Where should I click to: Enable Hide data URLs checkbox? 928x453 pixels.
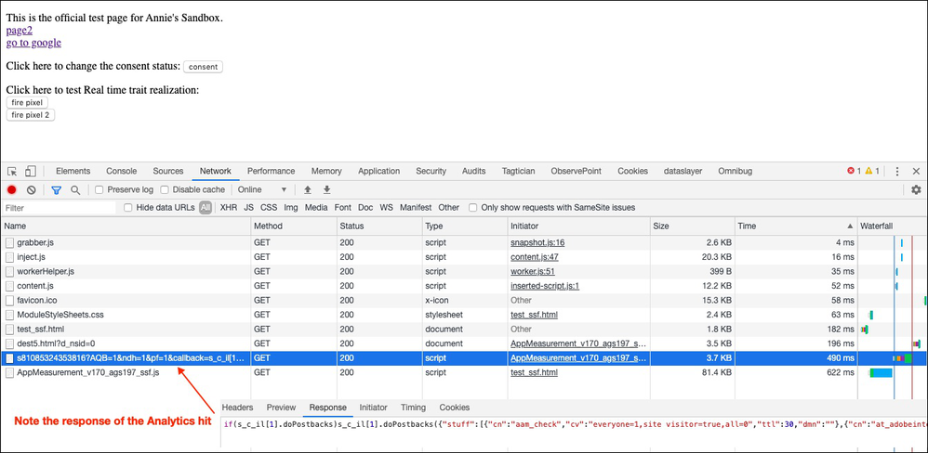coord(128,208)
